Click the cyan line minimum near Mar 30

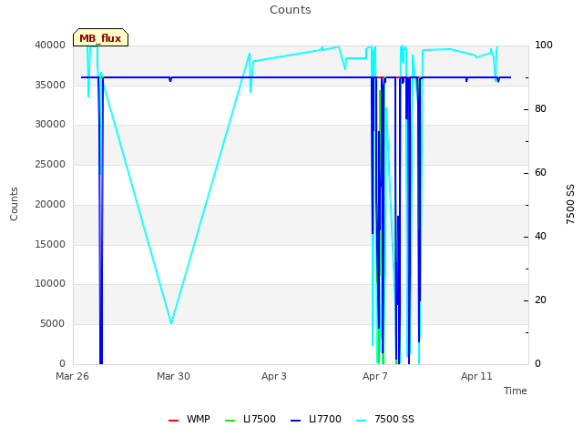(x=171, y=323)
